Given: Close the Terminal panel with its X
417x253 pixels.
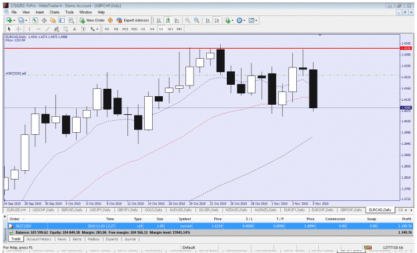Looking at the screenshot, I should click(x=5, y=217).
